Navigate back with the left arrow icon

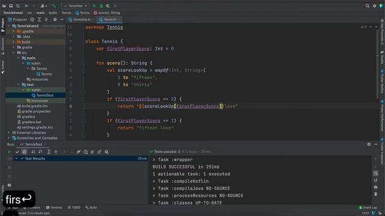26,5
